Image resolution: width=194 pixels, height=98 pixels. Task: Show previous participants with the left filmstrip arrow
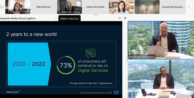click(2, 7)
